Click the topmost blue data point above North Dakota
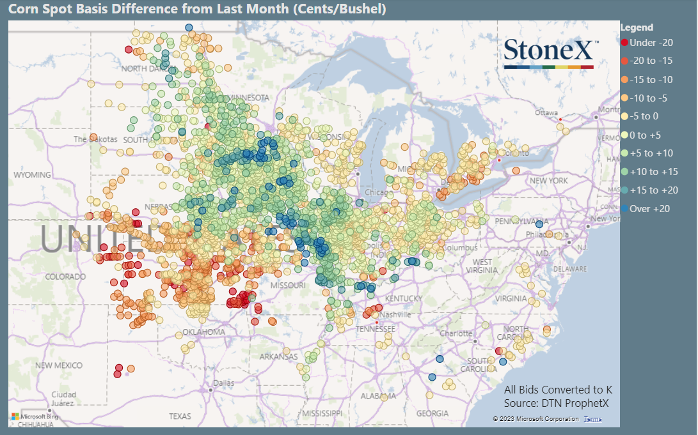 pyautogui.click(x=189, y=27)
